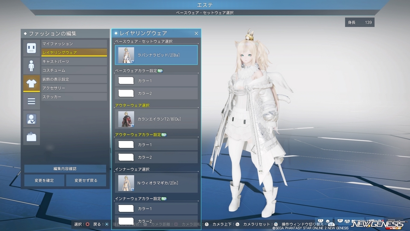Select the T-shirt fashion category icon

point(31,84)
